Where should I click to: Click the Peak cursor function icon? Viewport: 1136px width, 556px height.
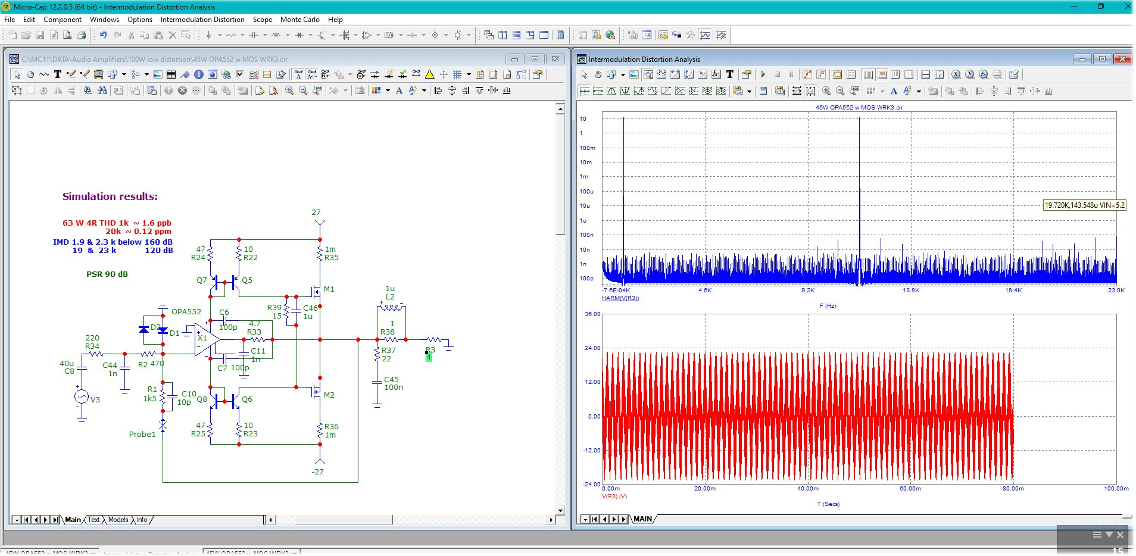click(x=611, y=91)
